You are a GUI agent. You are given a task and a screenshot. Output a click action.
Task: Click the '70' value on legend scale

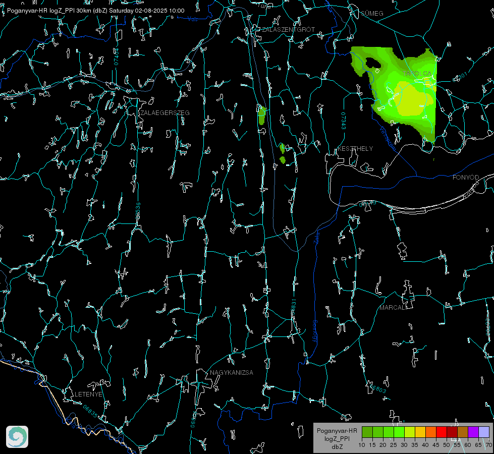coord(488,445)
